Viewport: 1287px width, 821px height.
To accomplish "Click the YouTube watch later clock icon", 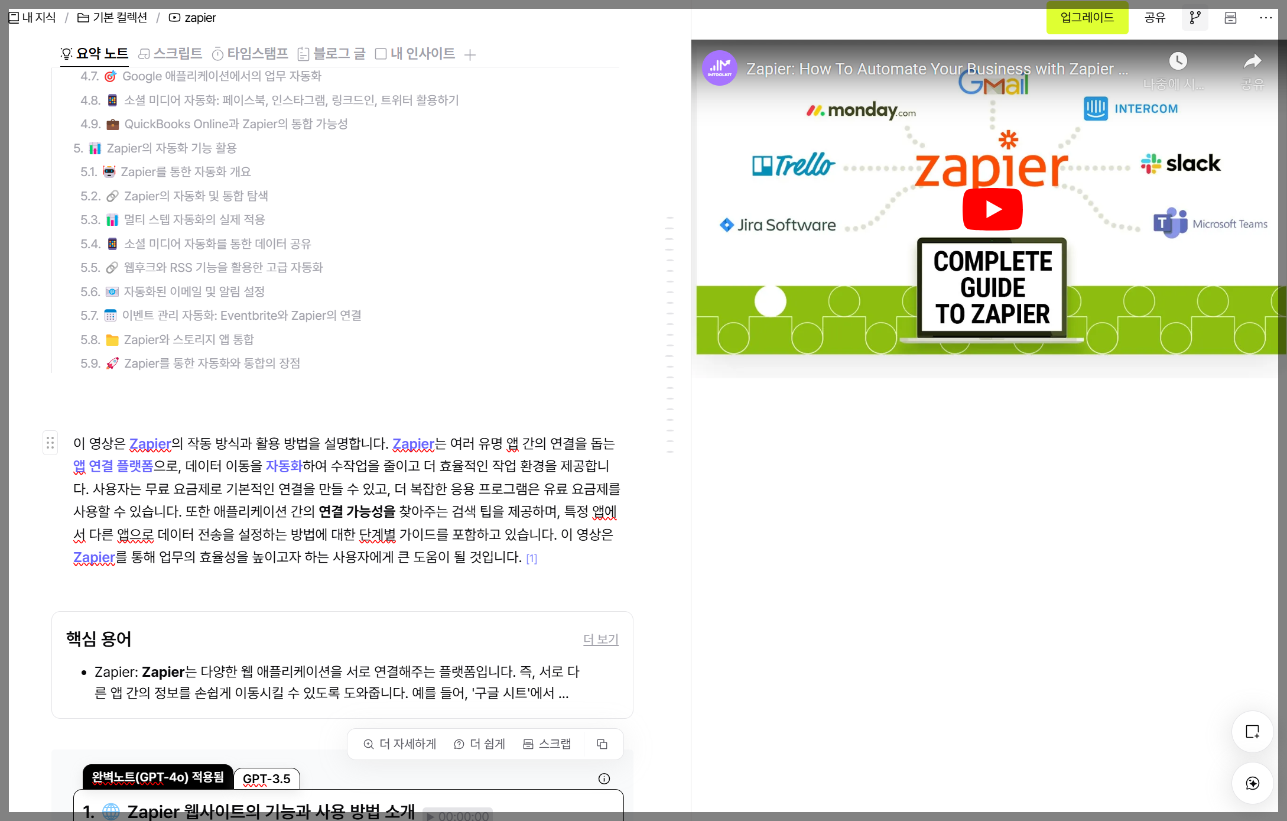I will click(1178, 61).
